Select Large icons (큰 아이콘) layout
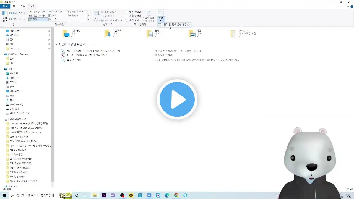This screenshot has width=354, height=199. coord(55,12)
